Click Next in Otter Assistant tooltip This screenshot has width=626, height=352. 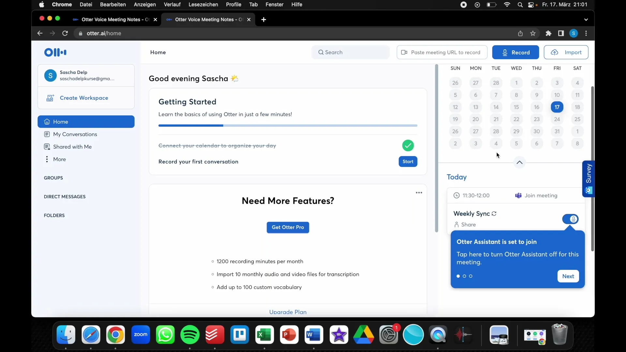(x=568, y=276)
